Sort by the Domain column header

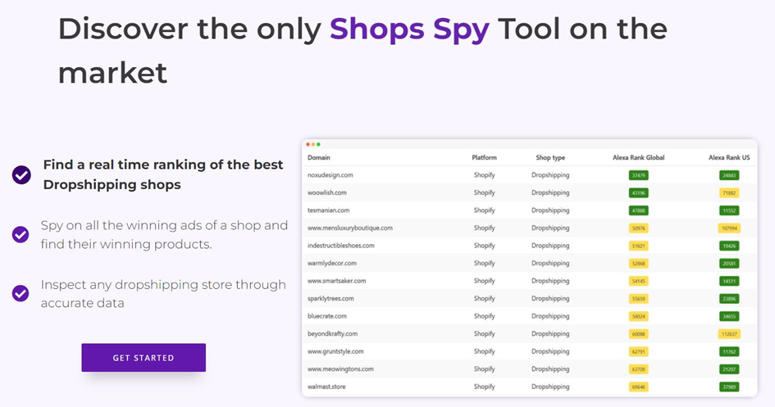point(319,157)
